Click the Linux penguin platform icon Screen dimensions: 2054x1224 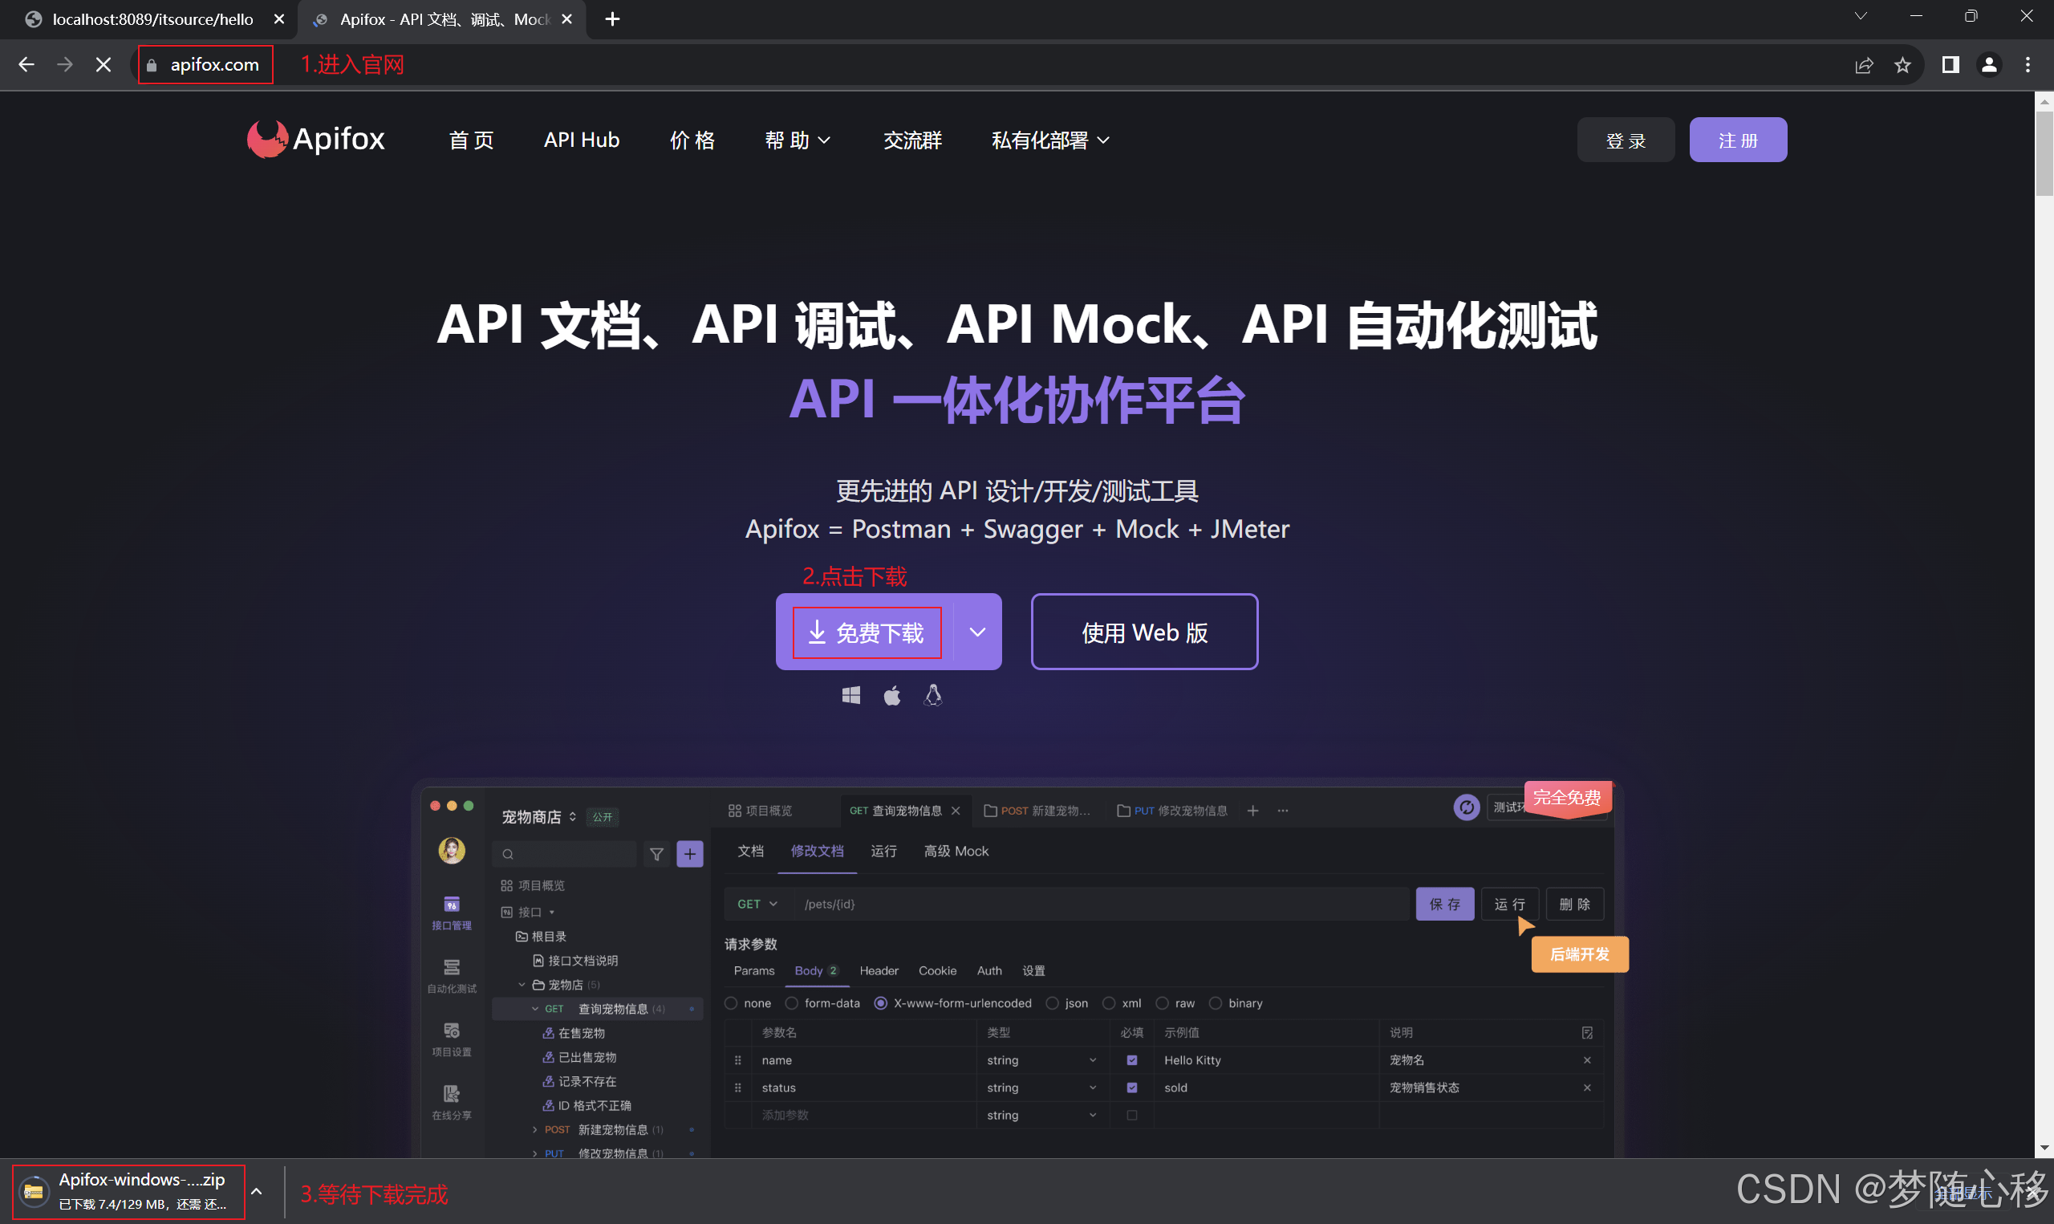click(x=932, y=695)
